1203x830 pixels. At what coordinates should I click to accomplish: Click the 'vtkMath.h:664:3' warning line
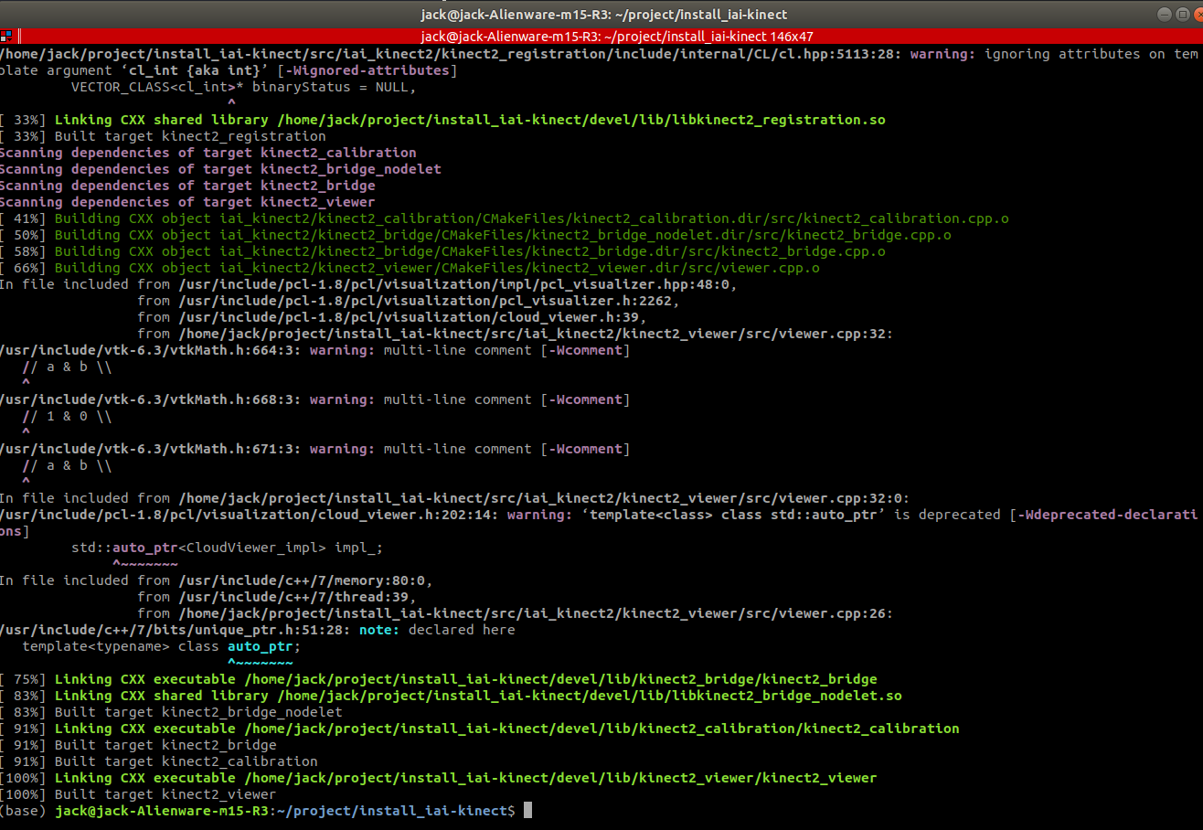pyautogui.click(x=315, y=350)
